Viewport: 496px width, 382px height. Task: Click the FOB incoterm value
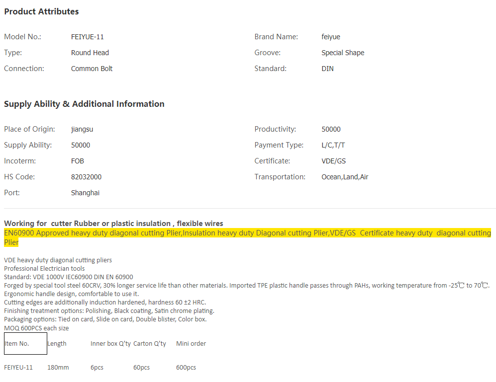pyautogui.click(x=78, y=161)
